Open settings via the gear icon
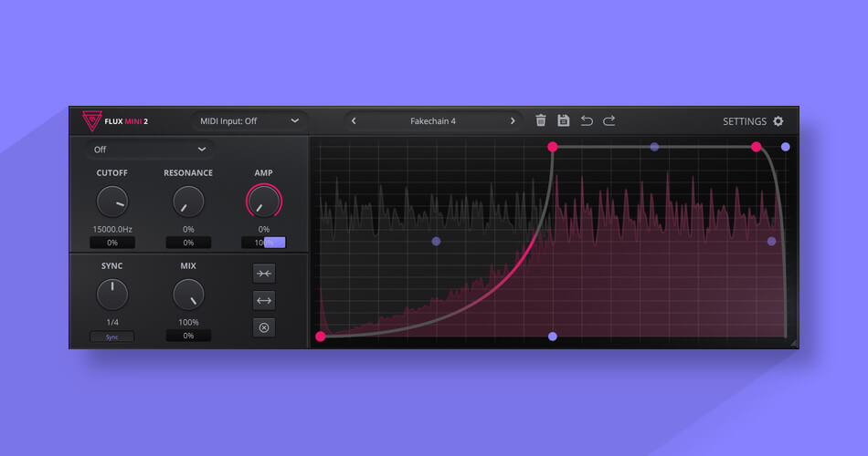 pos(778,121)
